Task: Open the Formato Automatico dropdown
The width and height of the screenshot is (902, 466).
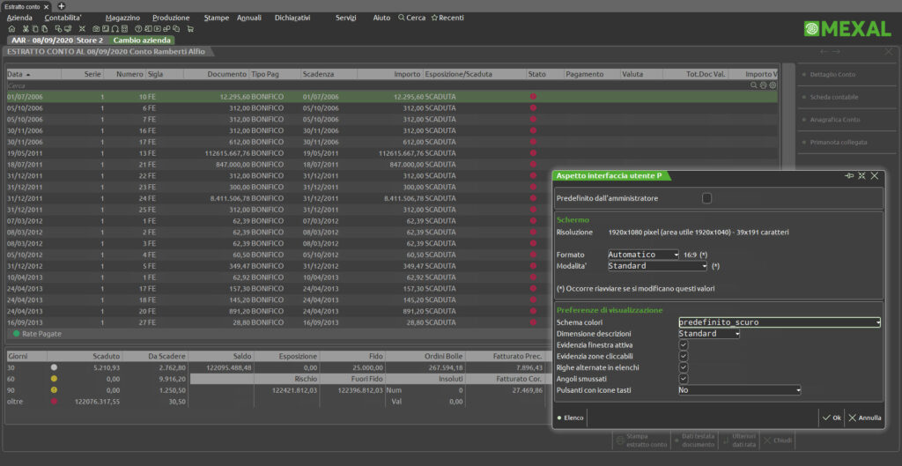Action: tap(644, 255)
